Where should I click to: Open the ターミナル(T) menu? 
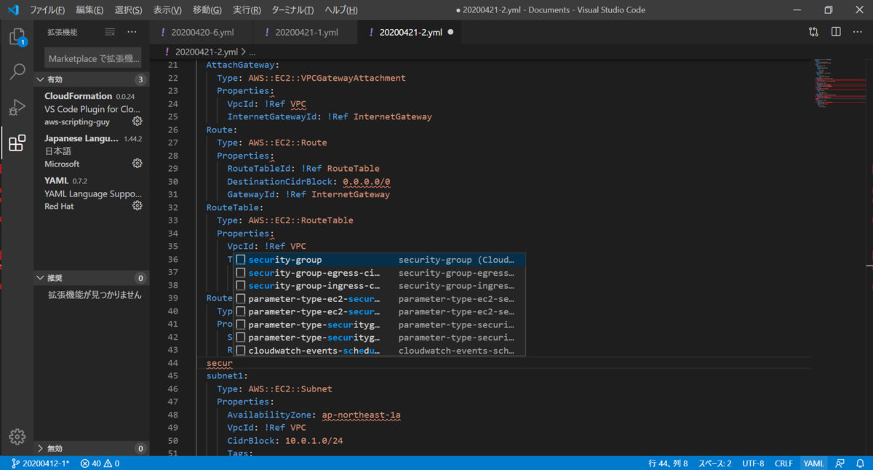292,10
